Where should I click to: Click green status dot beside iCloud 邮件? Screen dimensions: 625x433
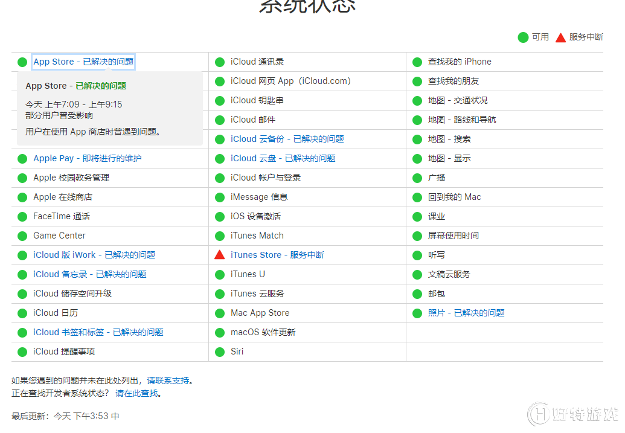220,120
